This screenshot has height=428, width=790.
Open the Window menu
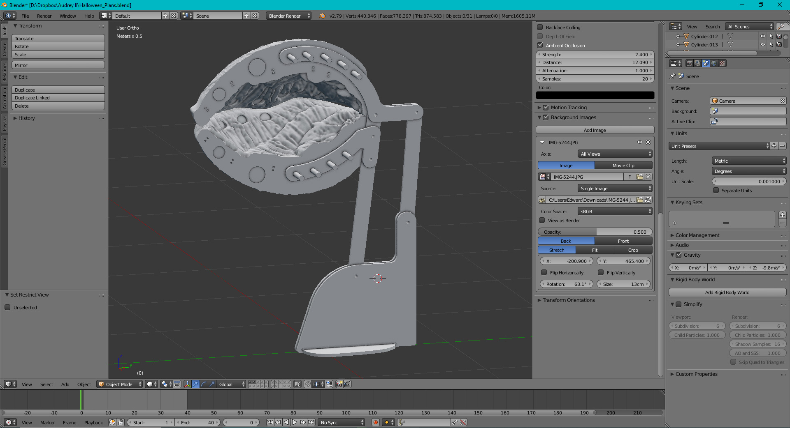click(x=67, y=16)
